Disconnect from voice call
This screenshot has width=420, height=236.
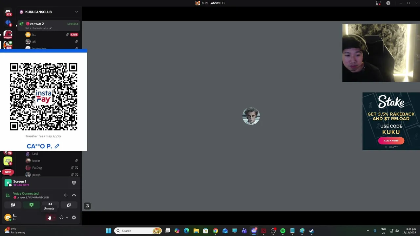74,195
